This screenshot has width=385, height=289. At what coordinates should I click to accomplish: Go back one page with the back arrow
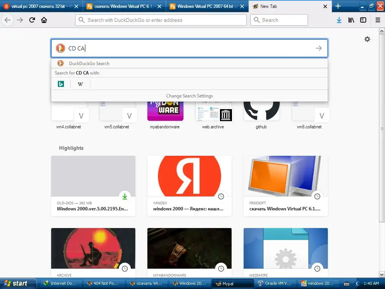click(x=8, y=20)
